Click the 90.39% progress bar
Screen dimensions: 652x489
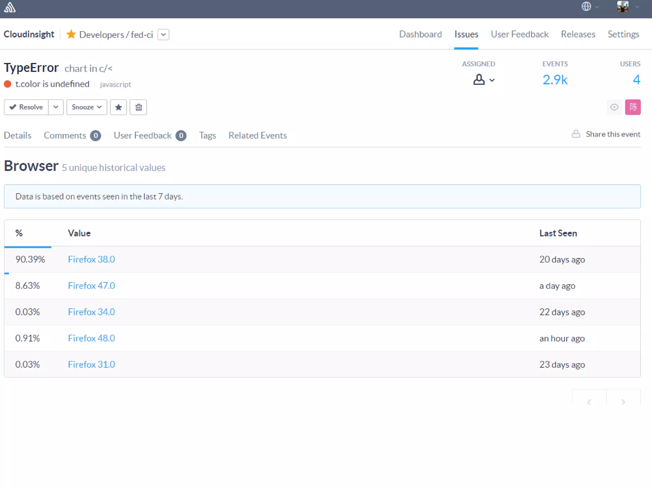tap(28, 247)
